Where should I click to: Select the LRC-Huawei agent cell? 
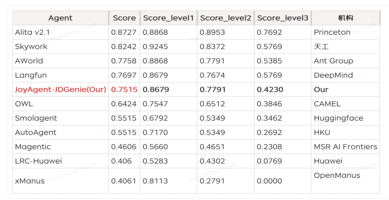click(x=61, y=161)
